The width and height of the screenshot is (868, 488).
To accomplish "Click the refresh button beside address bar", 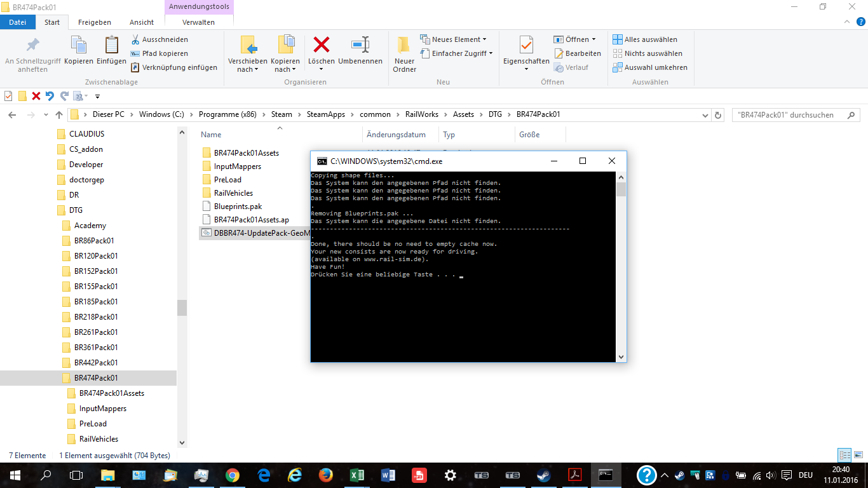I will [719, 115].
